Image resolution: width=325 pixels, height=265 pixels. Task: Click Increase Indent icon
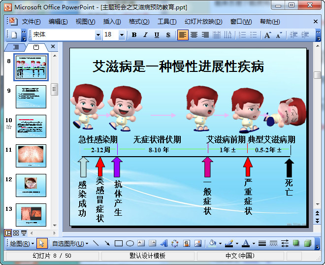click(305, 35)
